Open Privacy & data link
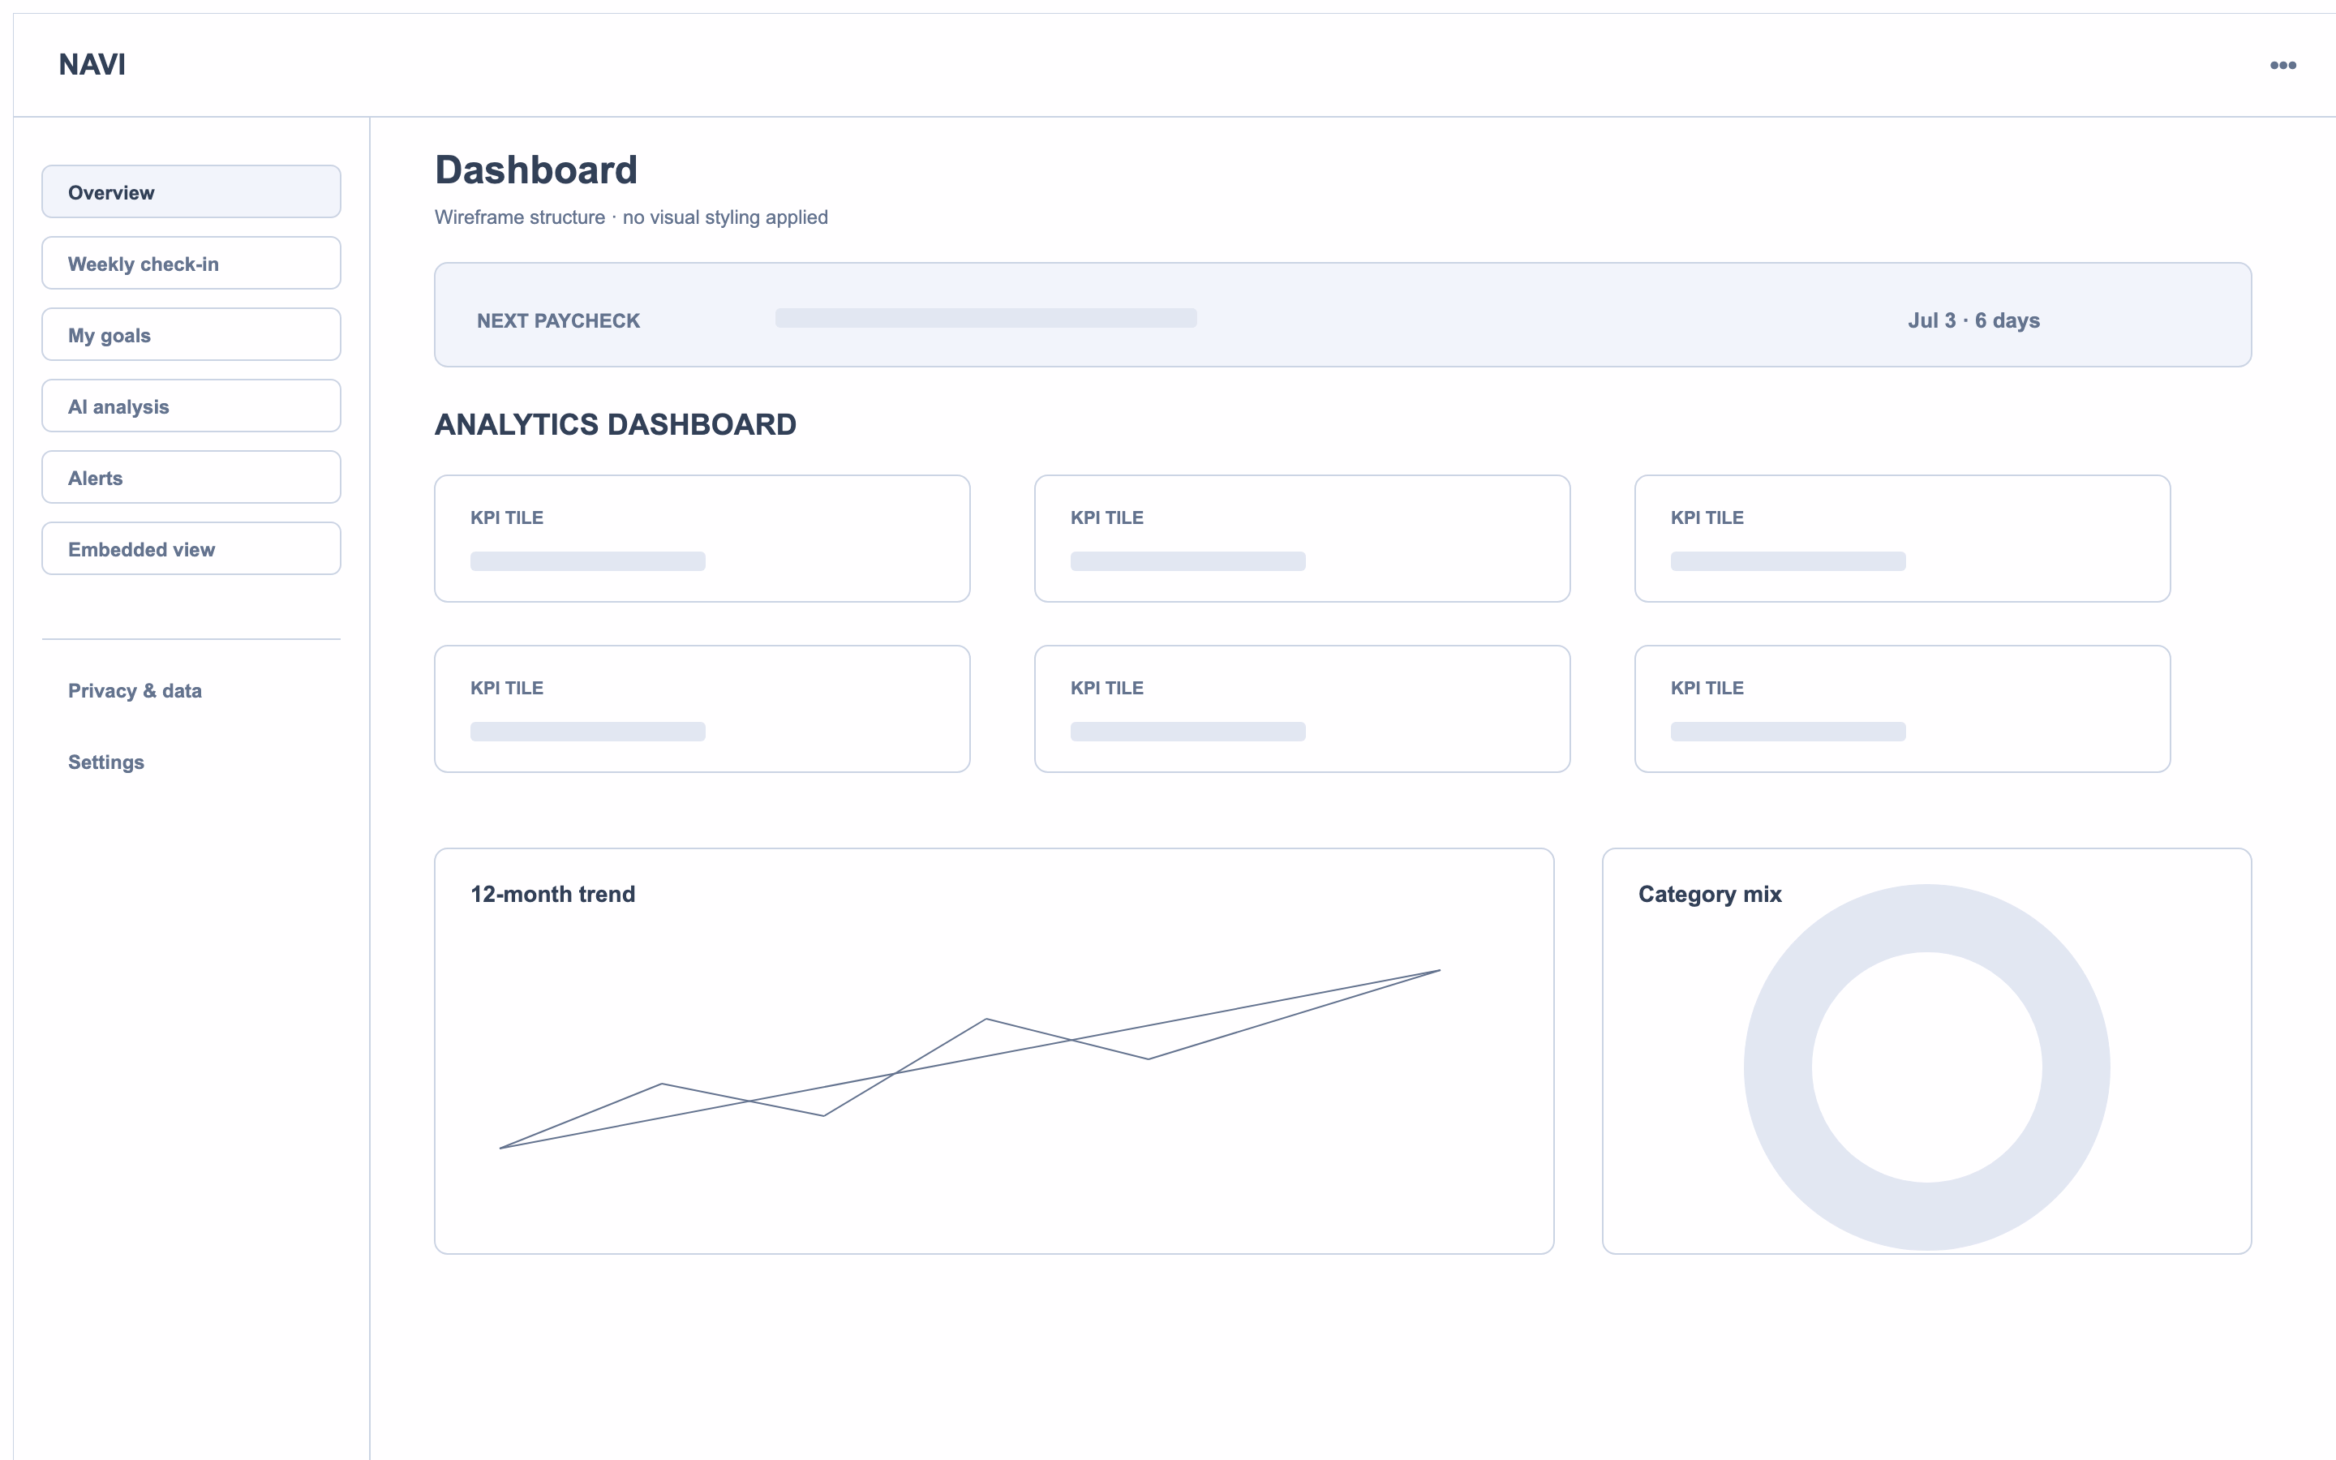 pyautogui.click(x=134, y=690)
